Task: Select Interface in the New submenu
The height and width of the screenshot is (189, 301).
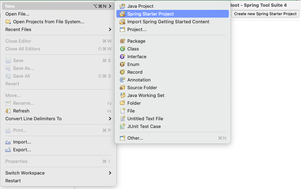Action: tap(173, 57)
